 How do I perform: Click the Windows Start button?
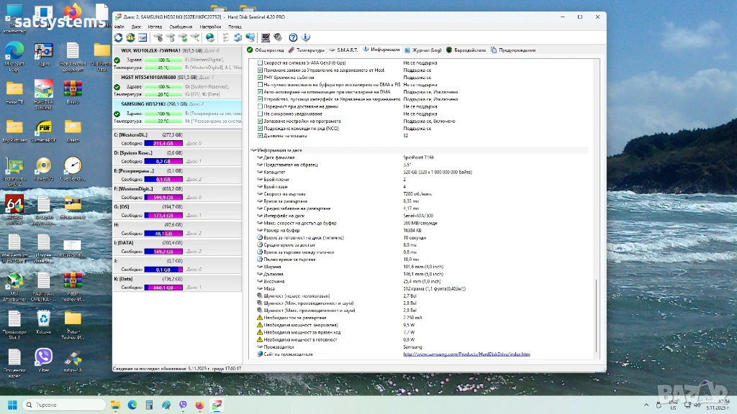[12, 405]
